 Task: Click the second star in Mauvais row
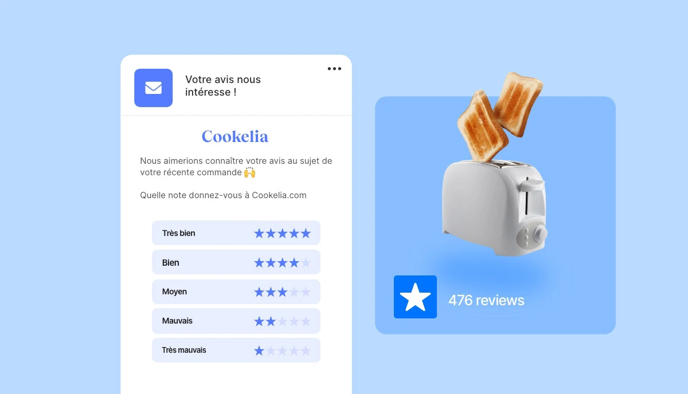point(271,321)
